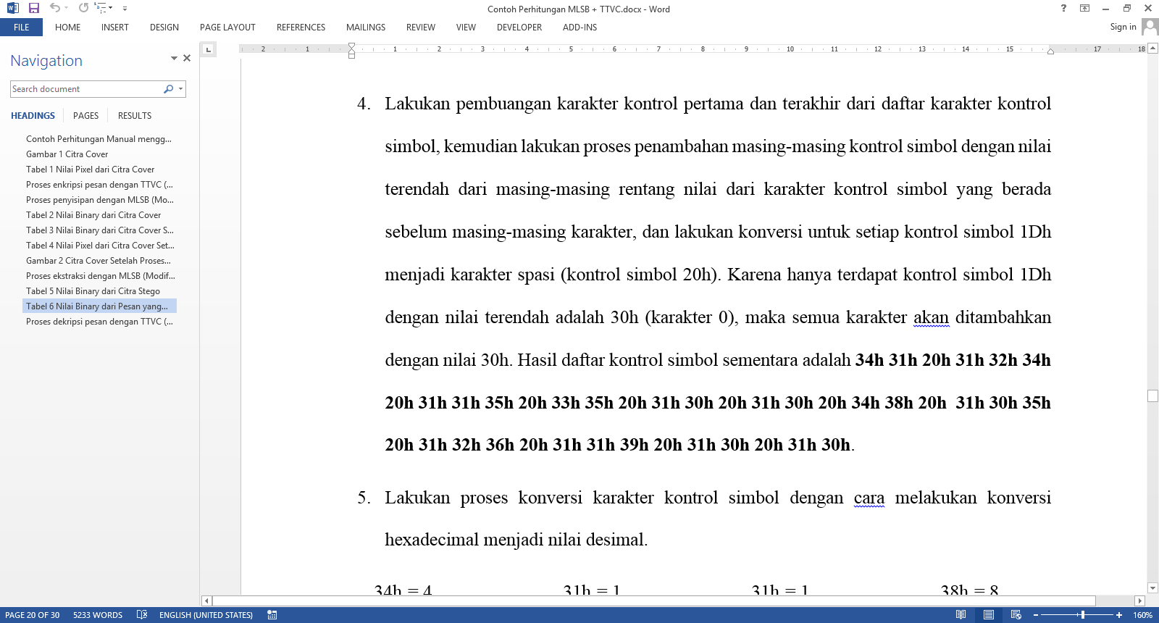Click the Undo arrow icon

pos(54,8)
